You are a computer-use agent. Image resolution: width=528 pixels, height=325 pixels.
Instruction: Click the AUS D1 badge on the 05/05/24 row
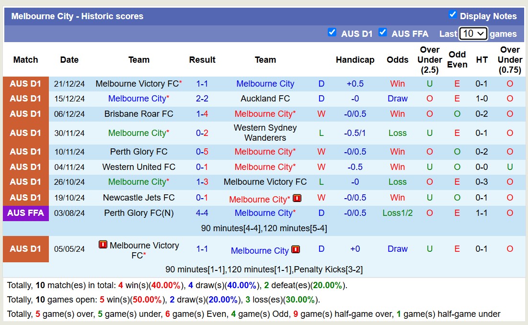pyautogui.click(x=25, y=249)
